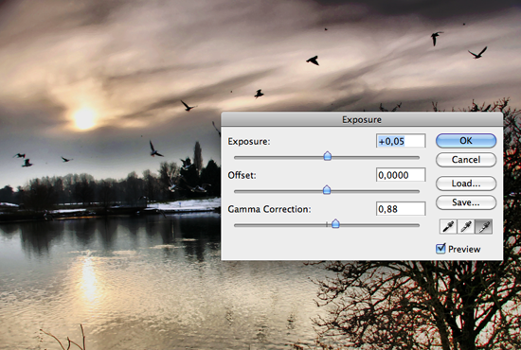Screen dimensions: 521x350
Task: Click the 'Preview' label text
Action: pos(464,249)
